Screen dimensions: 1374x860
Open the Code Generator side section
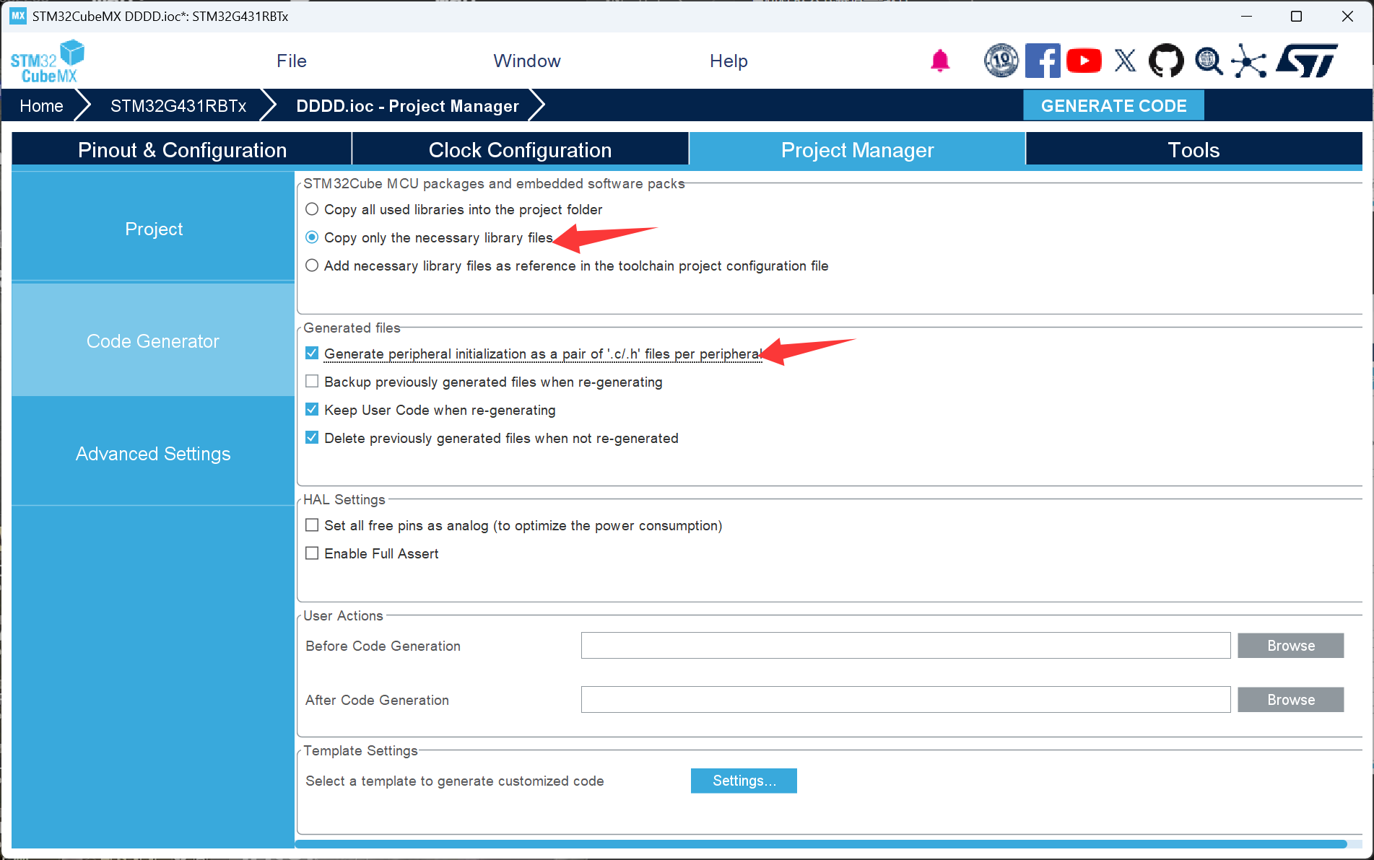coord(153,341)
